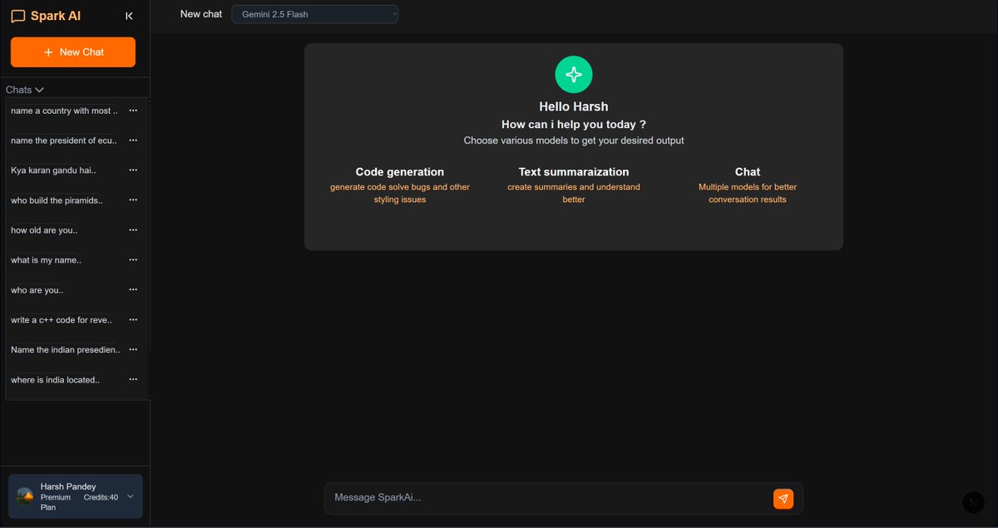Click the 'Hello Harsh' greeting
The height and width of the screenshot is (528, 998).
coord(574,106)
